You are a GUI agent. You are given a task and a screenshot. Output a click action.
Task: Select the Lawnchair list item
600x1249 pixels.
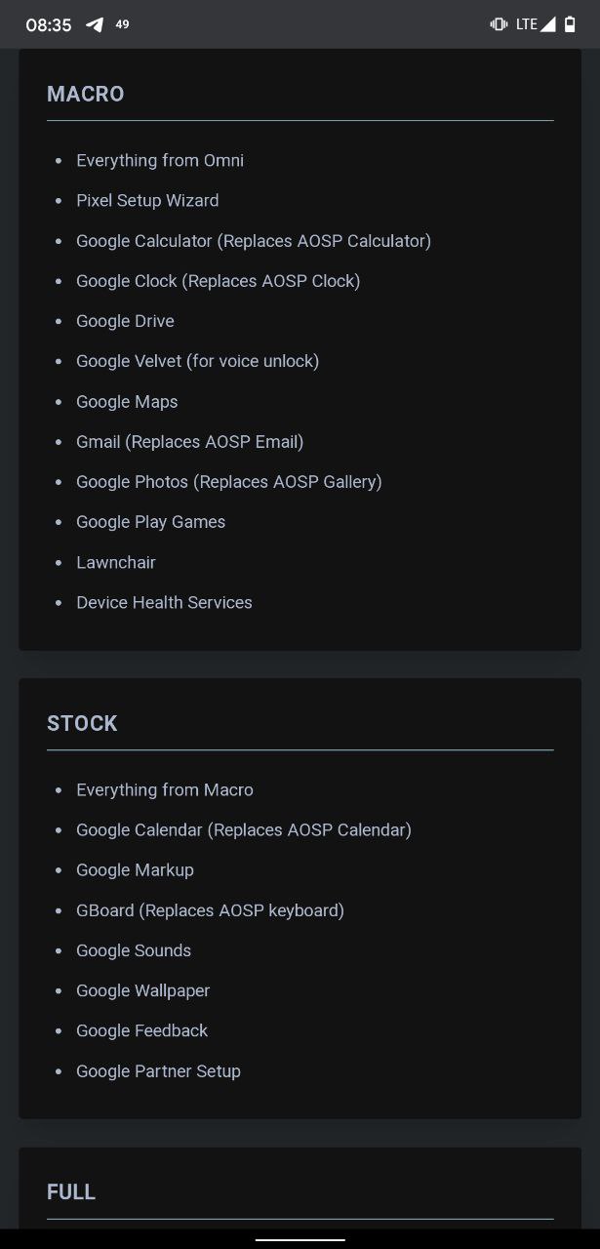116,563
